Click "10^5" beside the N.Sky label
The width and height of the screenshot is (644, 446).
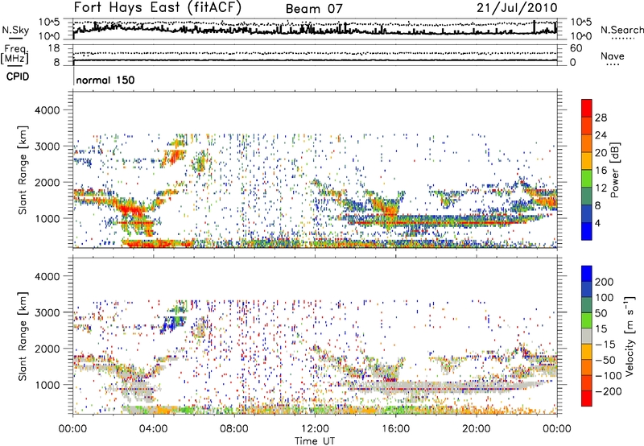point(49,23)
